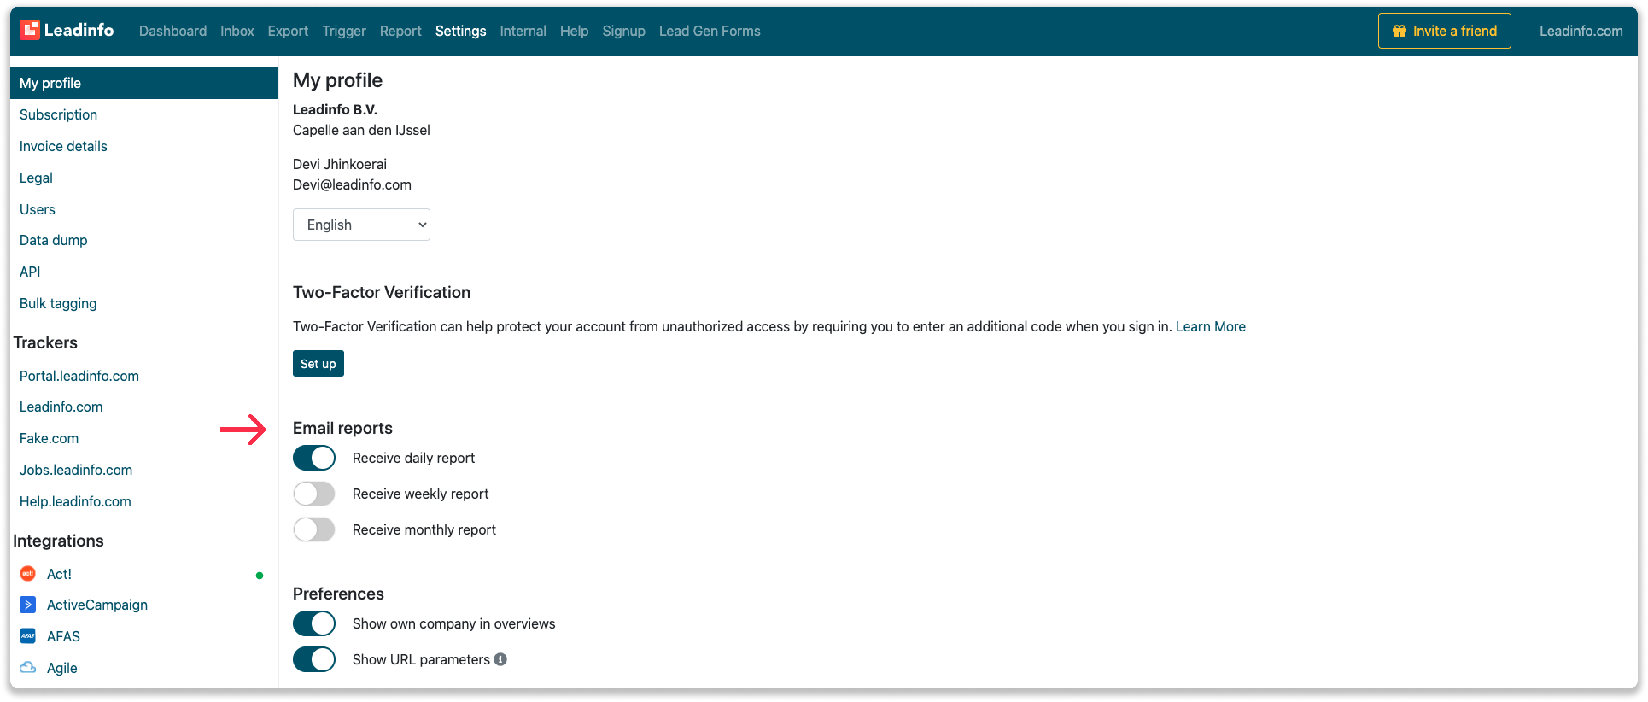Select the Fake.com tracker
The image size is (1648, 702).
[49, 439]
